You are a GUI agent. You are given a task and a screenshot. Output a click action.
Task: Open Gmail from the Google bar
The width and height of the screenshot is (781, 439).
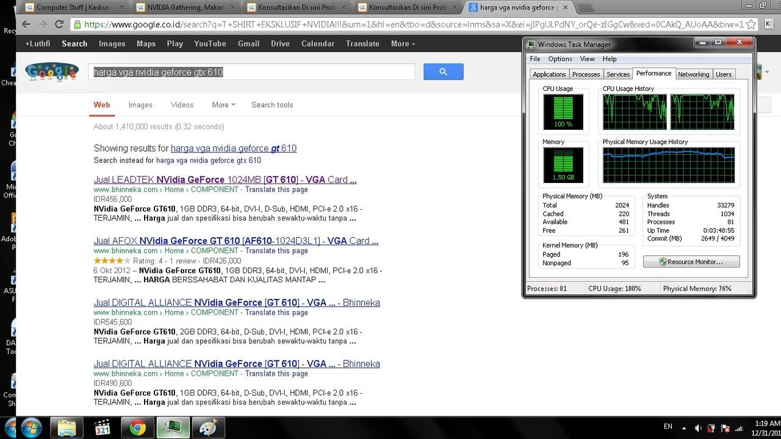[248, 44]
